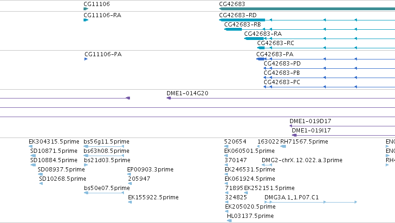Click the DME1-019D17 clone label

(x=311, y=121)
